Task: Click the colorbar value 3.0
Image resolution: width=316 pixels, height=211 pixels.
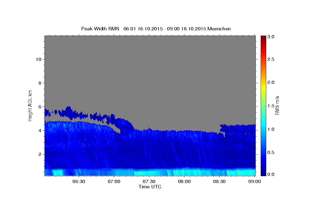Action: click(271, 37)
